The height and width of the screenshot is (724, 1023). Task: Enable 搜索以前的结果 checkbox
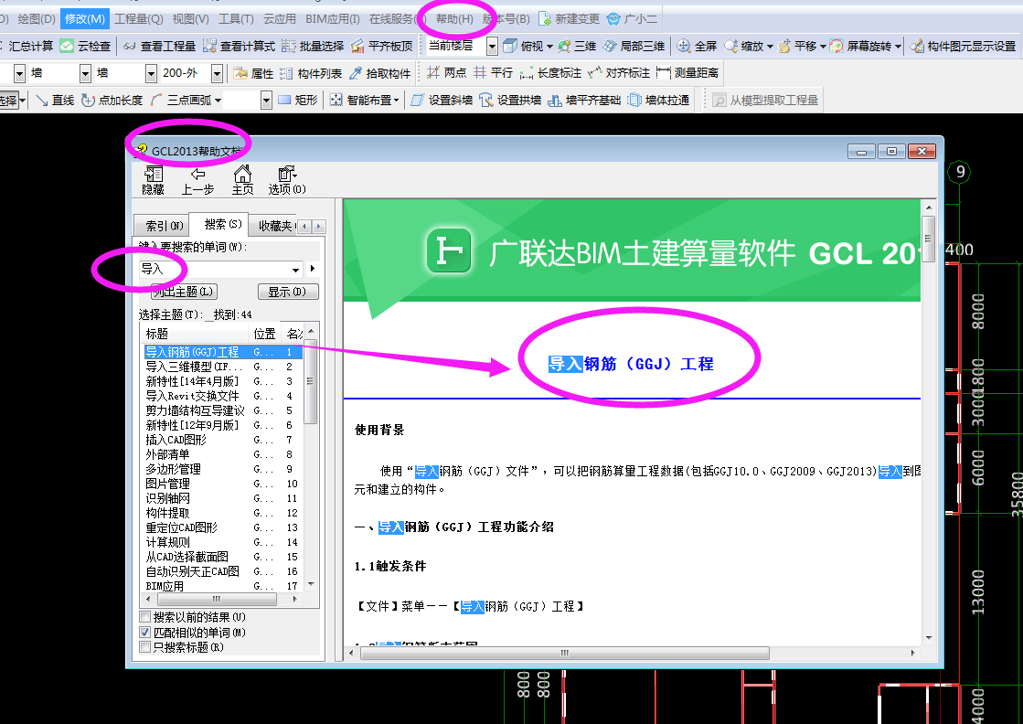(145, 617)
